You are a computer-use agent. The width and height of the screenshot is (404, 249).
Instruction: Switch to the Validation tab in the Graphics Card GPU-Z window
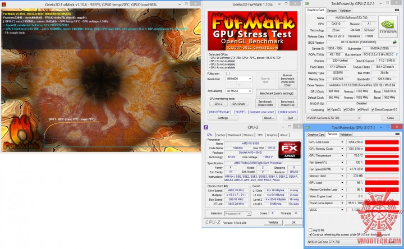345,11
